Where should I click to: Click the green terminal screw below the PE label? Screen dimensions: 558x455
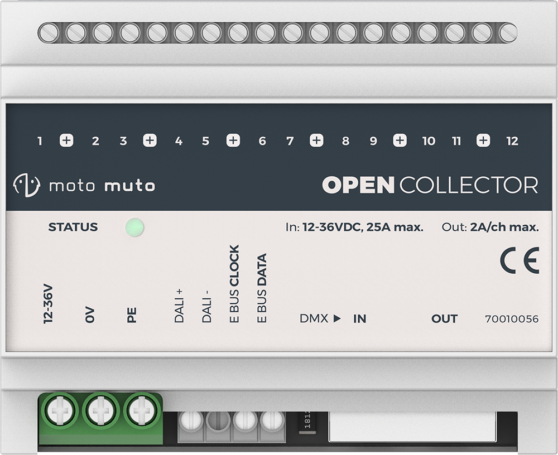[141, 410]
